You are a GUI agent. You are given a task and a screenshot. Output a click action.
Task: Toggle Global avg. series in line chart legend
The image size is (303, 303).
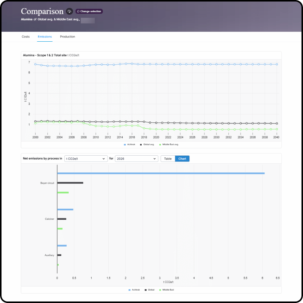pyautogui.click(x=147, y=145)
